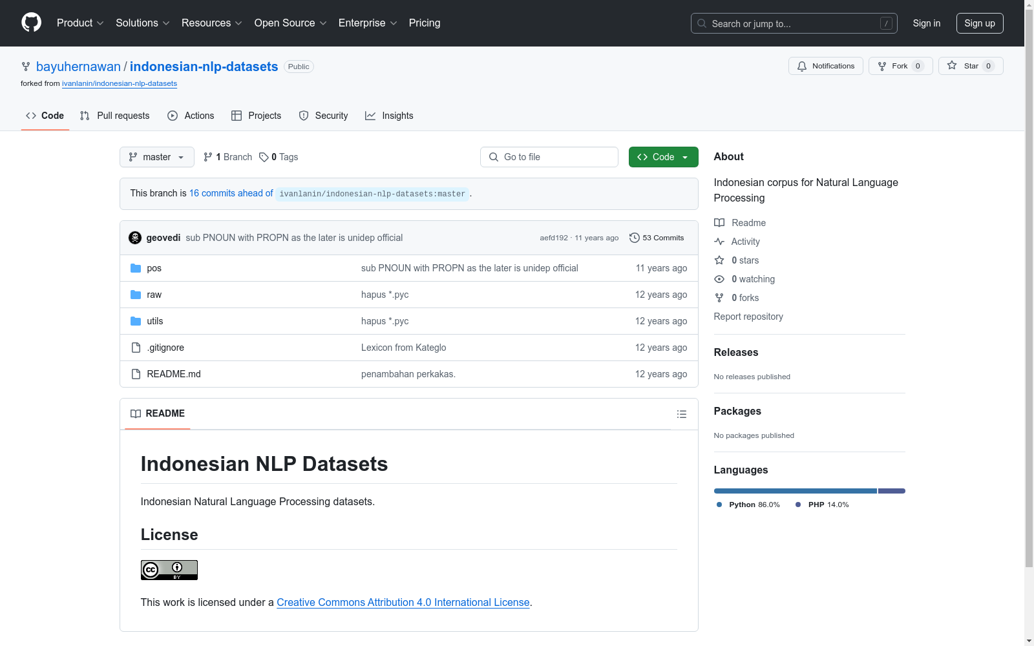
Task: Click the branch icon next to 1 Branch
Action: point(208,157)
